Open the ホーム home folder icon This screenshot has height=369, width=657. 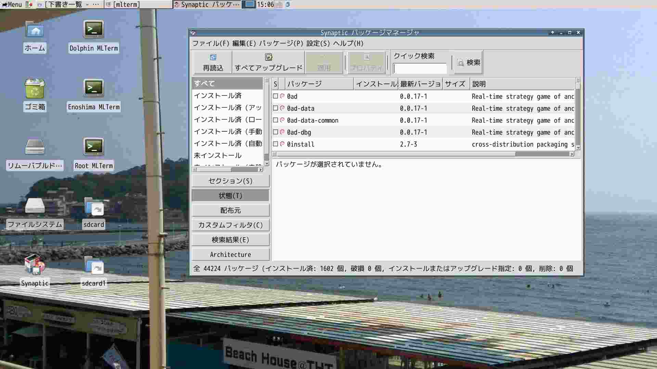coord(34,31)
